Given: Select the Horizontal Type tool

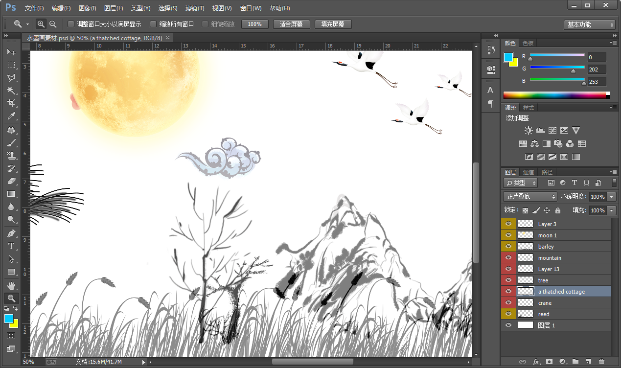Looking at the screenshot, I should [11, 246].
